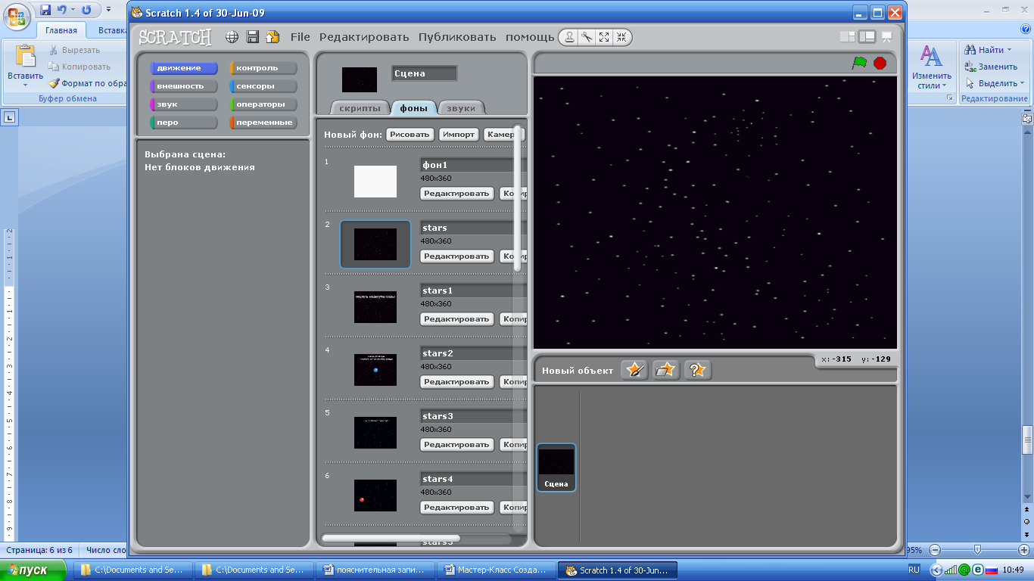Open the помощь menu
The width and height of the screenshot is (1034, 581).
530,37
